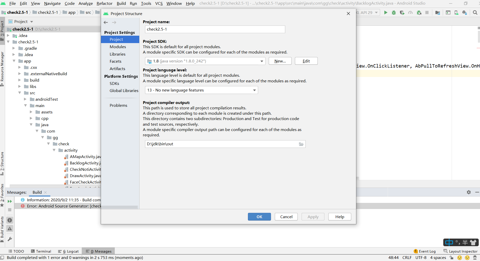The width and height of the screenshot is (480, 261).
Task: Go back with the left arrow in dialog
Action: pos(106,22)
